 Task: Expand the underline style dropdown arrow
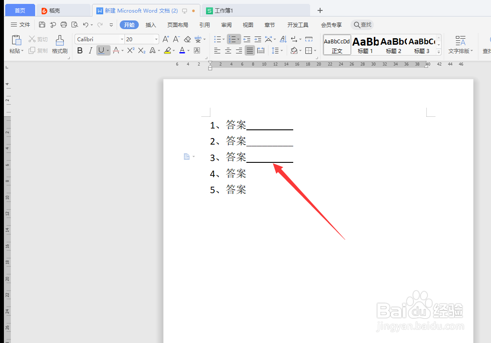(x=108, y=50)
